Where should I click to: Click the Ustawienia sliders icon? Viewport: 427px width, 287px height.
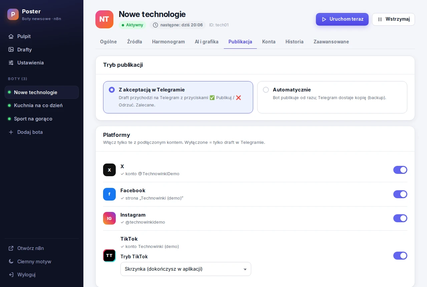tap(11, 63)
